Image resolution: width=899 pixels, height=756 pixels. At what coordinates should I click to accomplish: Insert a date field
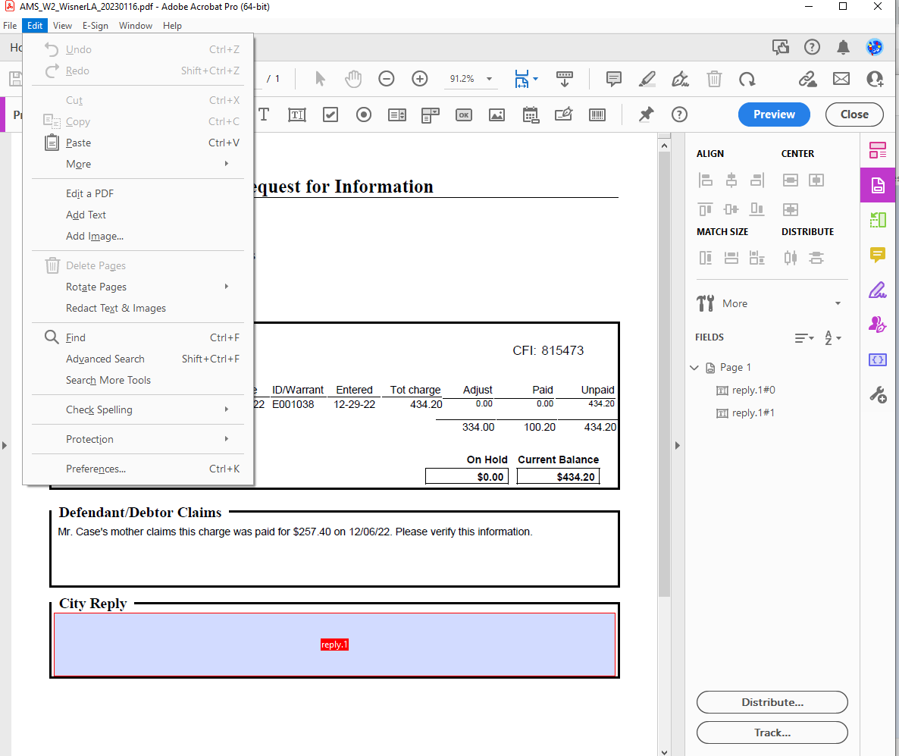coord(531,114)
